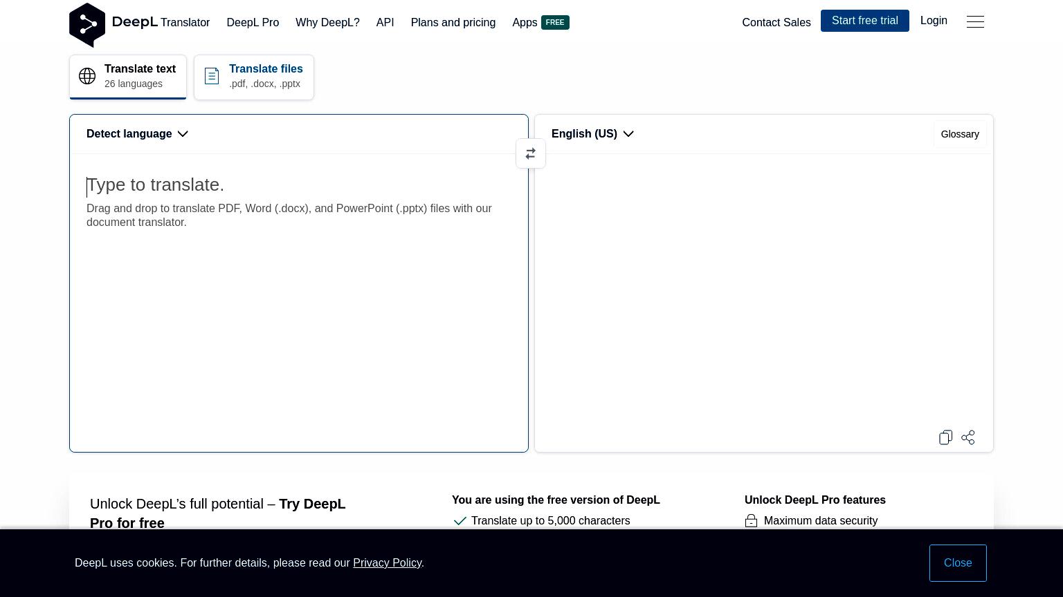Open the Glossary button
The height and width of the screenshot is (597, 1063).
(960, 134)
